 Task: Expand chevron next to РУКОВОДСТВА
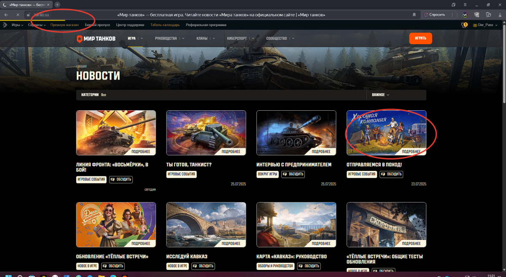(x=183, y=38)
